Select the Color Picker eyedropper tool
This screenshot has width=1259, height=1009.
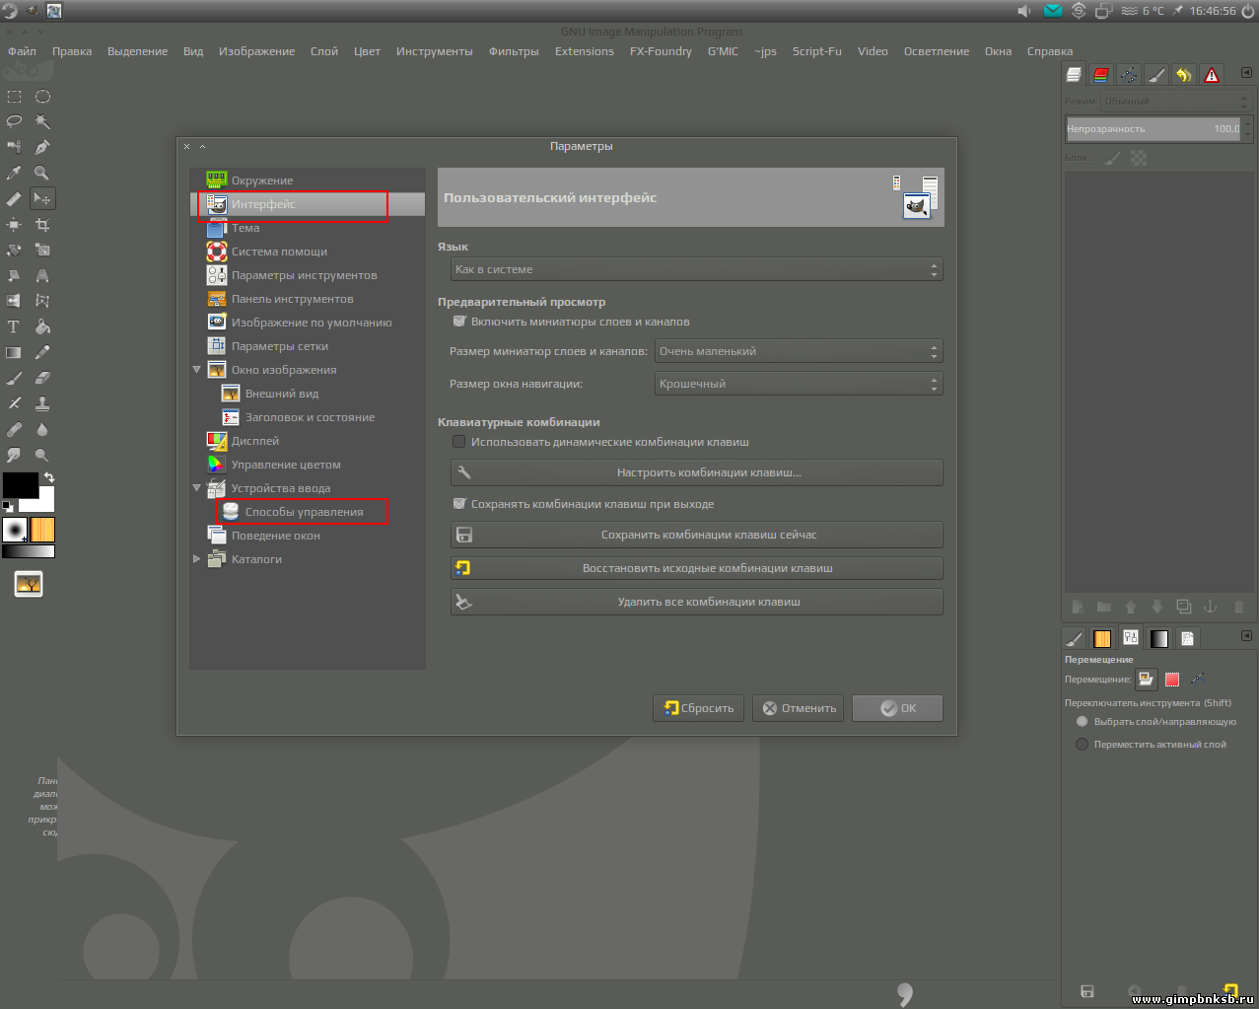point(14,173)
